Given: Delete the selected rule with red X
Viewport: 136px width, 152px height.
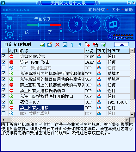Looking at the screenshot, I should [57, 45].
